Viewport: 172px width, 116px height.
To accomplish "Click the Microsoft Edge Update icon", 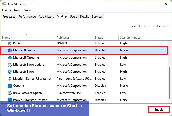I will [10, 65].
